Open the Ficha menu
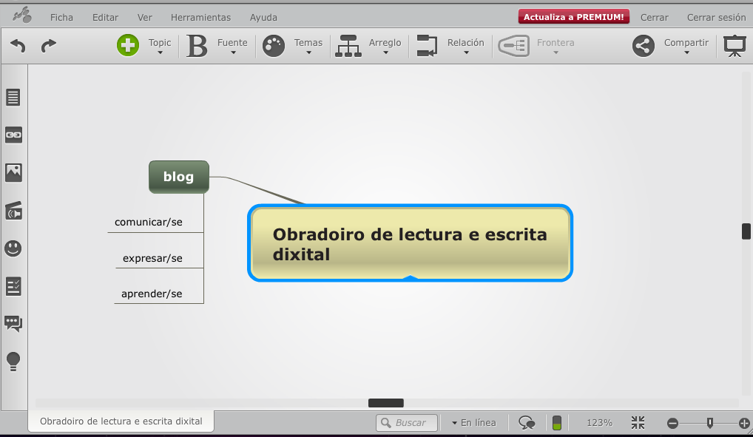 click(x=61, y=17)
